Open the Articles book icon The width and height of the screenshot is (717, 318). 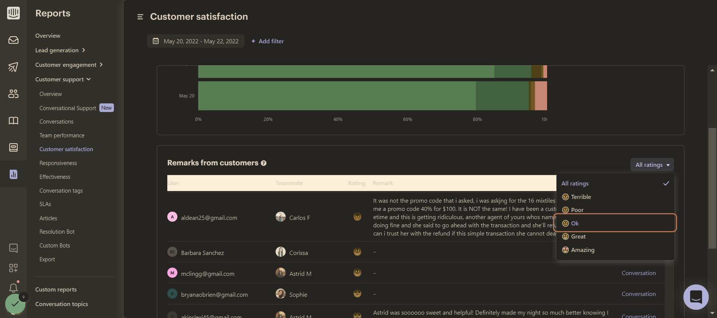coord(13,121)
